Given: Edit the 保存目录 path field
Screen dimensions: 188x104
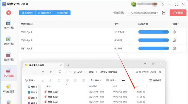Looking at the screenshot, I should [143, 13].
